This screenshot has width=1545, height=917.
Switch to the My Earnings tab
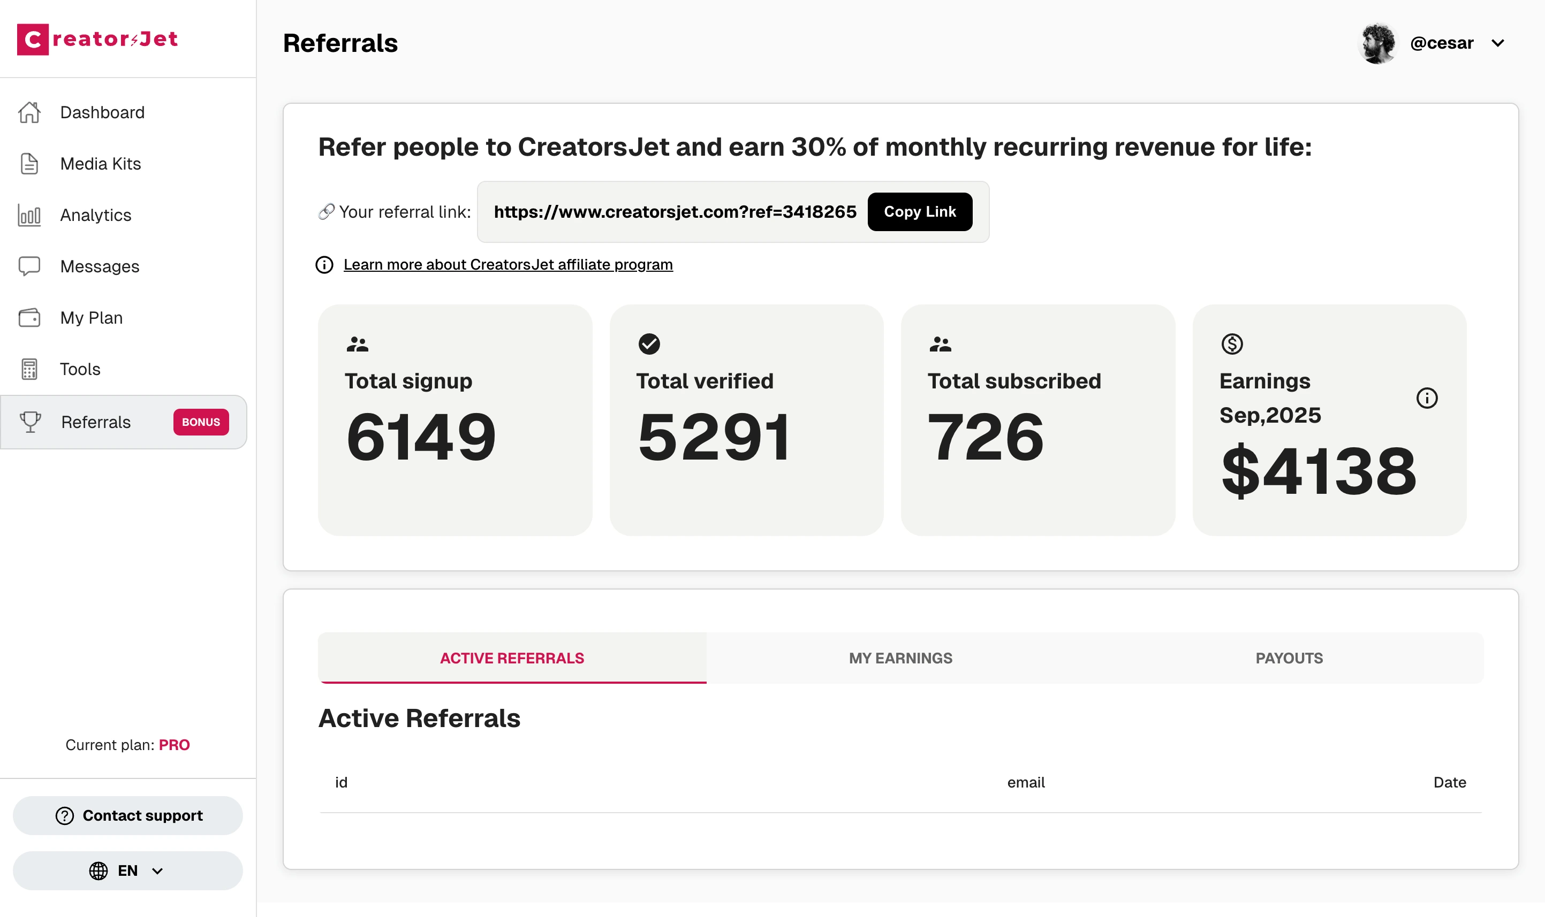(x=900, y=658)
